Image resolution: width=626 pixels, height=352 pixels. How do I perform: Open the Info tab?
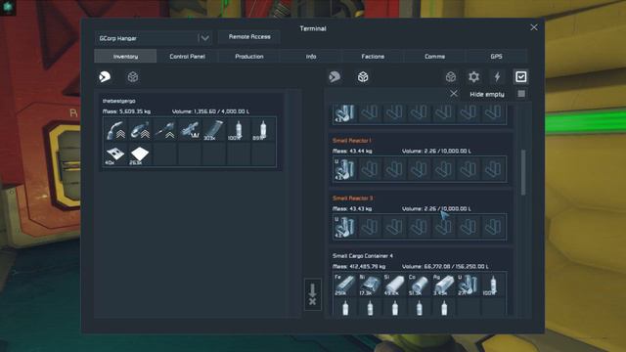(x=311, y=57)
